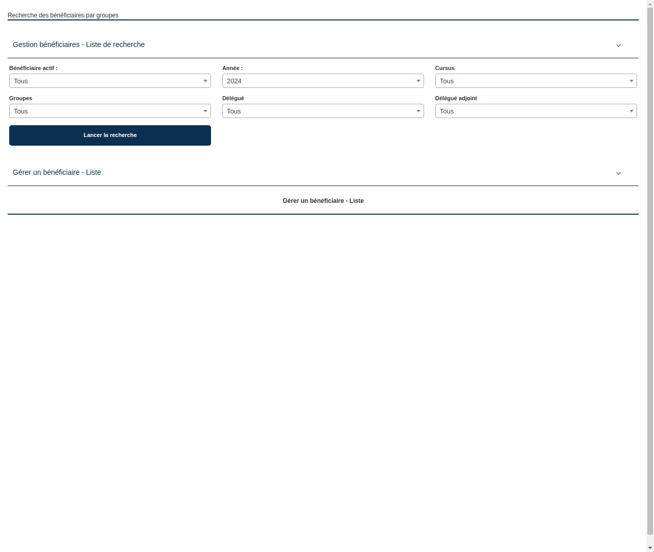Open the Année dropdown showing 2024
The height and width of the screenshot is (552, 654).
point(323,81)
